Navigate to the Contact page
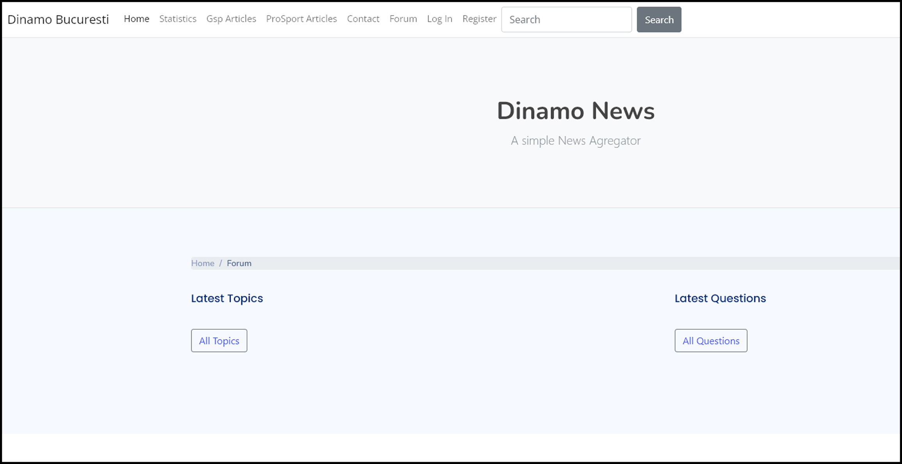 pyautogui.click(x=363, y=19)
